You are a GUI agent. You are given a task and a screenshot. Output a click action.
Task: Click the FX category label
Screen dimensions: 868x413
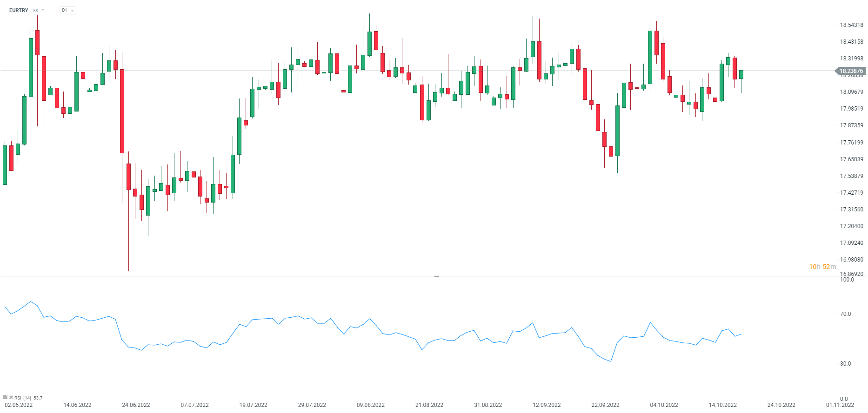35,10
